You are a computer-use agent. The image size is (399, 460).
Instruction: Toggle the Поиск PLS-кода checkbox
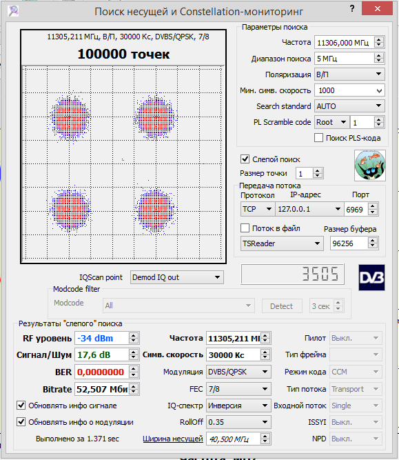(x=318, y=138)
